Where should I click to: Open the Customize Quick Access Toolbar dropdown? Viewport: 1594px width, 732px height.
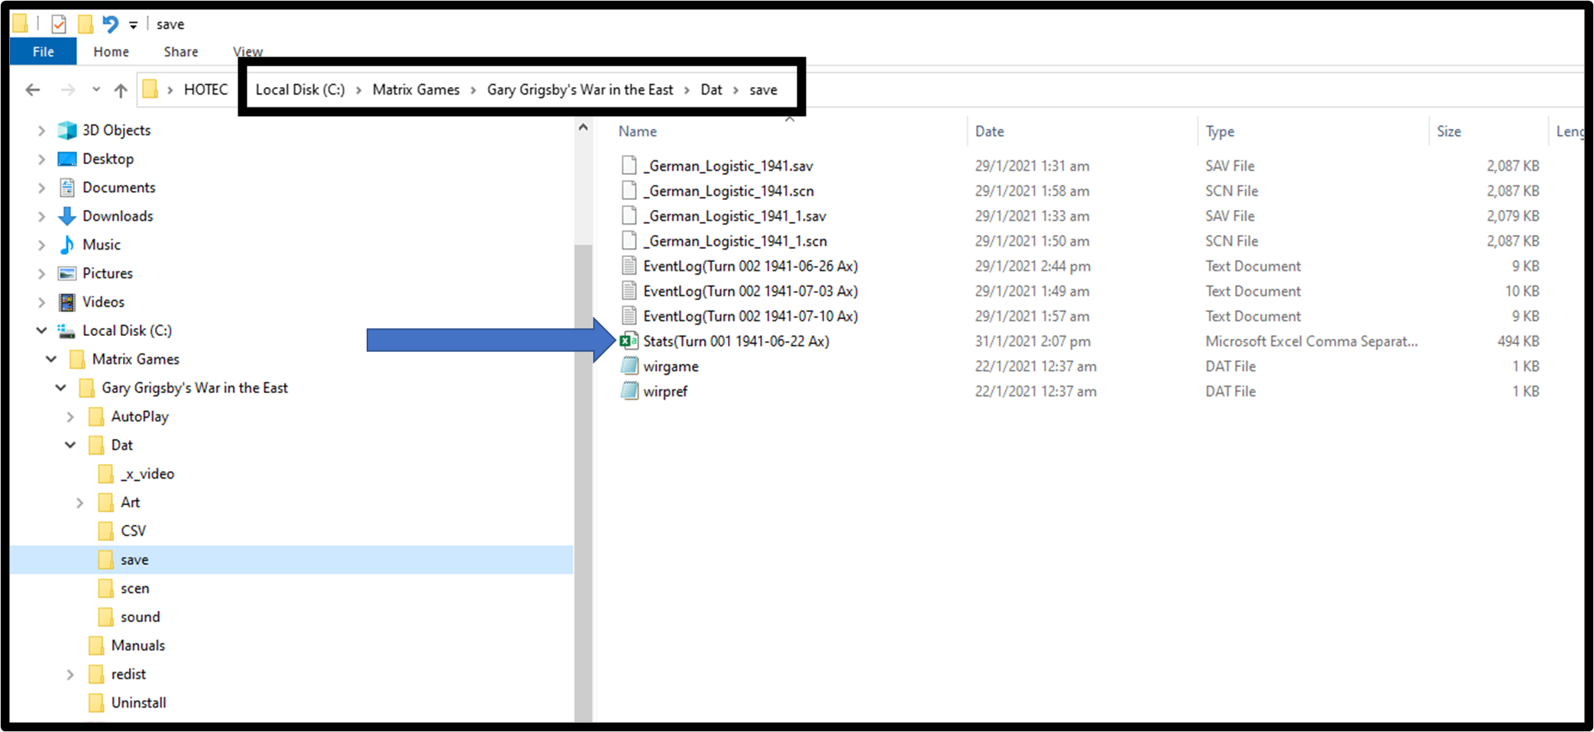point(133,25)
